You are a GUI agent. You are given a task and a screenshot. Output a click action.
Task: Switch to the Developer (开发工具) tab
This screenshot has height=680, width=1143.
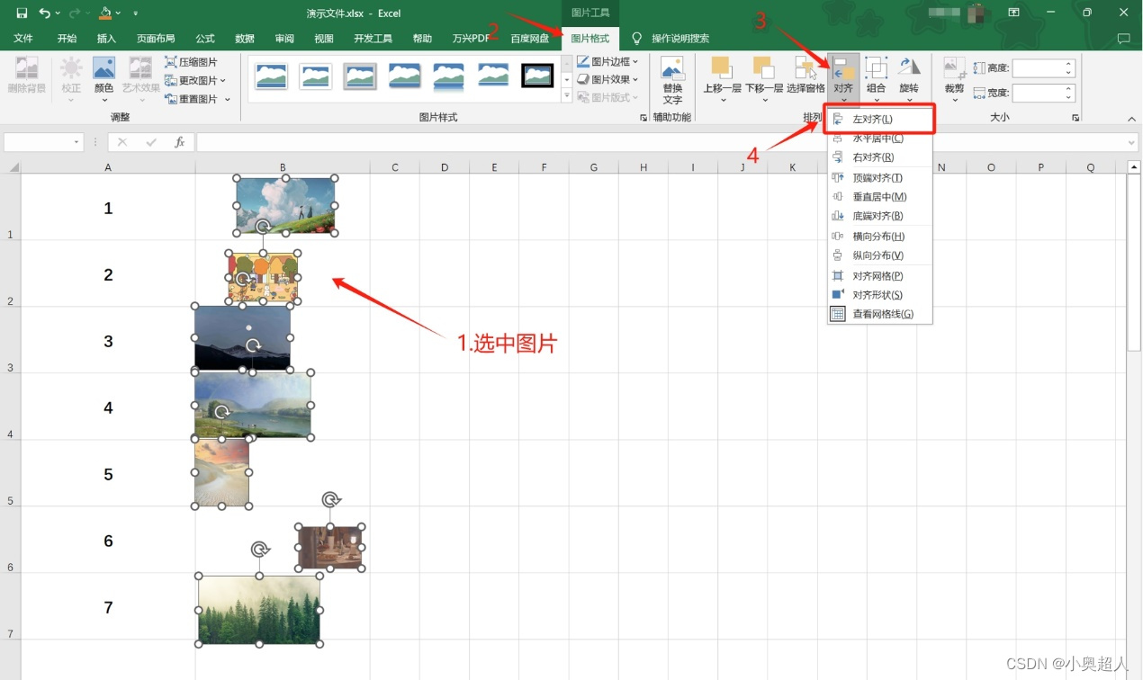[x=373, y=39]
